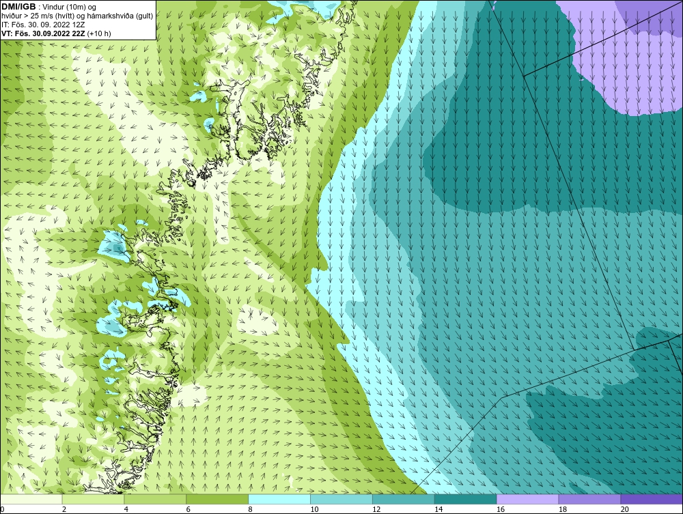Click the light lavender 16–18 m/s legend swatch

527,499
